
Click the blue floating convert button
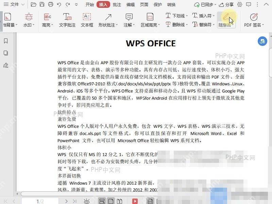(x=262, y=41)
